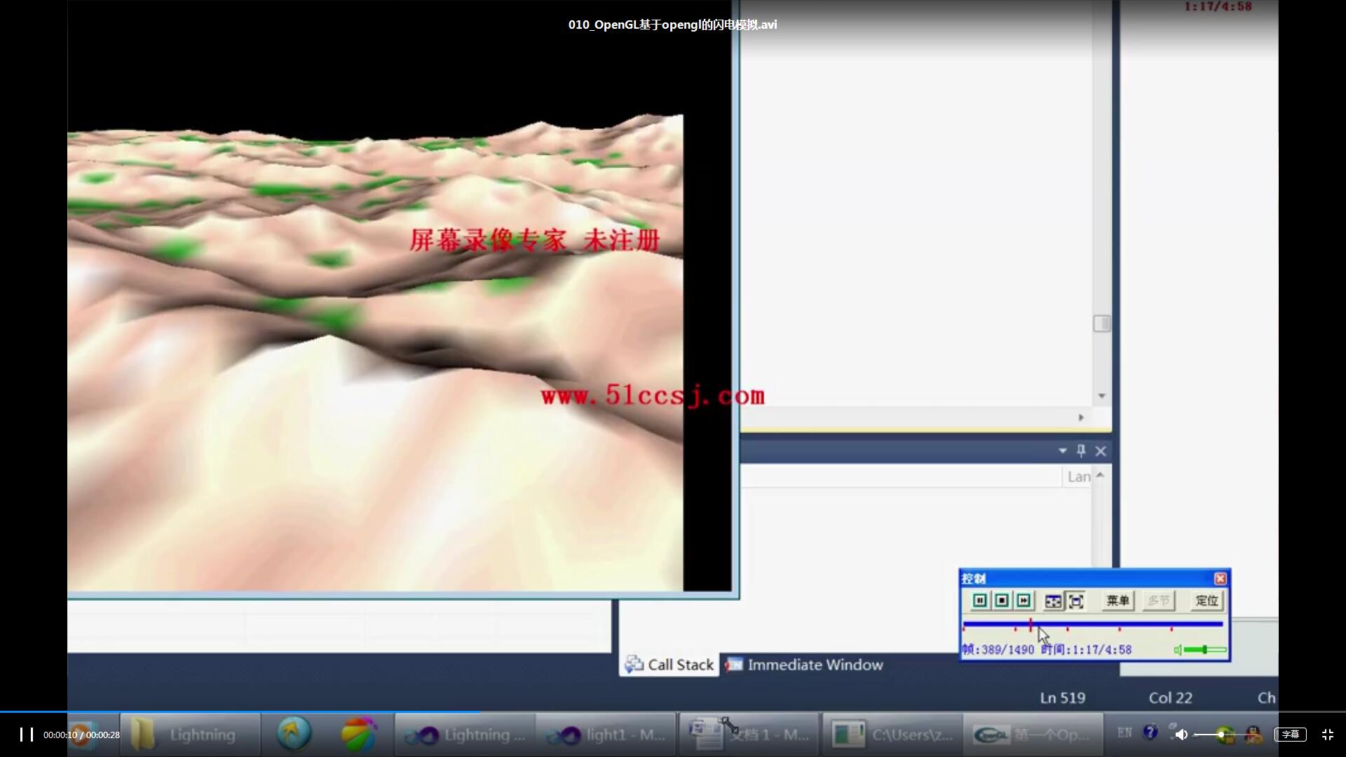Click the 1:17/4:58 red timestamp at top
The image size is (1346, 757).
[x=1218, y=7]
